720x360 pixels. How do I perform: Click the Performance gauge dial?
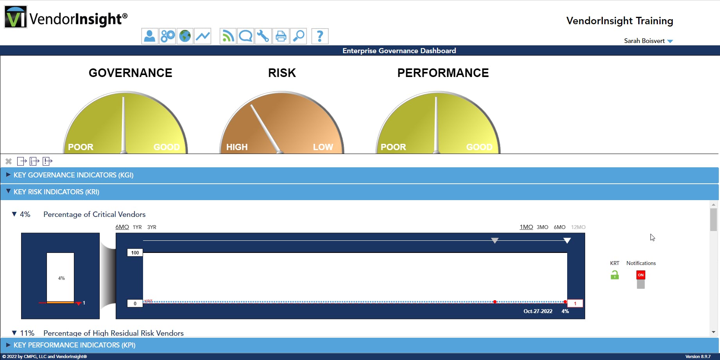438,122
